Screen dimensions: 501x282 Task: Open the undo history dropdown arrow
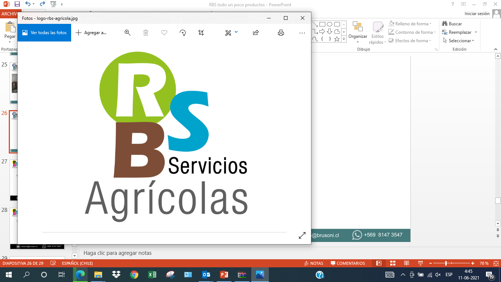click(x=34, y=4)
